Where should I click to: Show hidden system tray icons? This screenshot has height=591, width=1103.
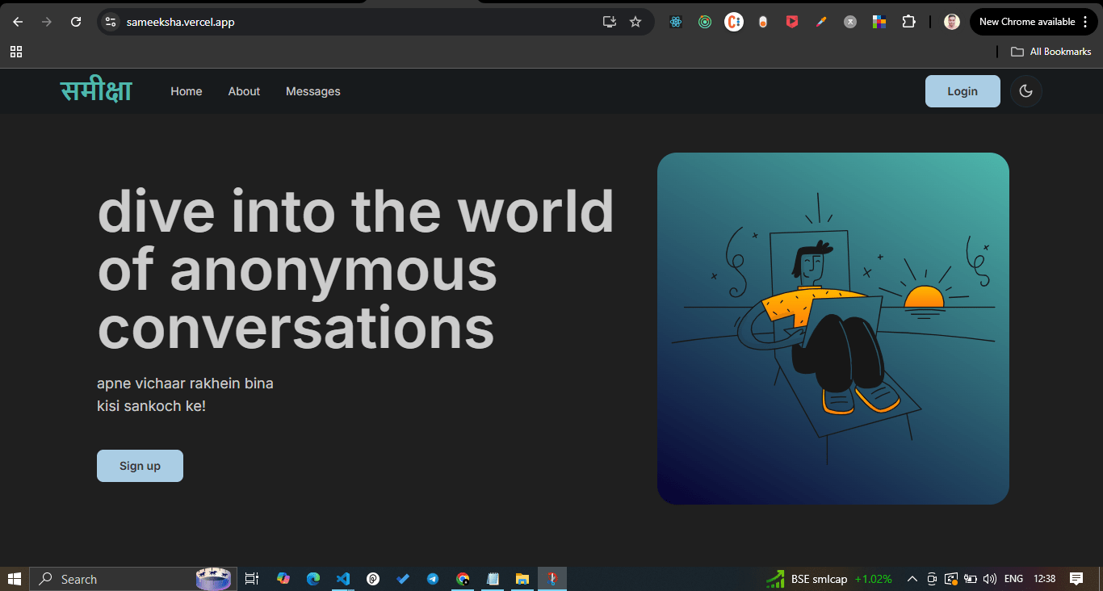click(912, 579)
